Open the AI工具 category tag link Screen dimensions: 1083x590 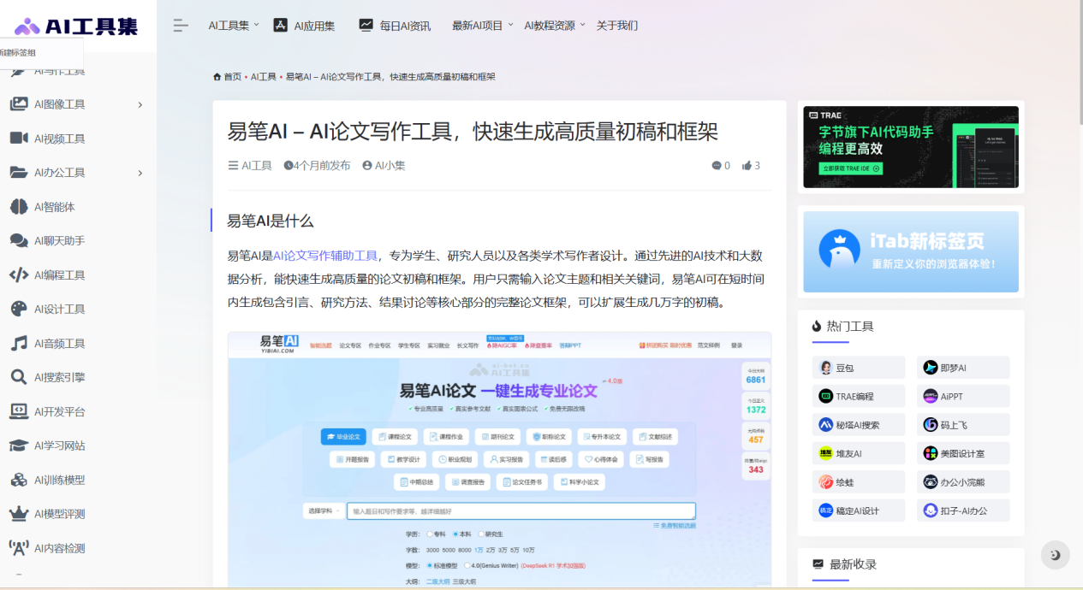point(257,166)
